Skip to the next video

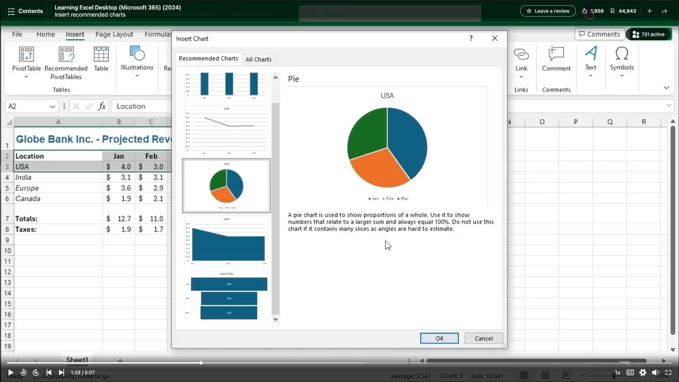pyautogui.click(x=62, y=372)
